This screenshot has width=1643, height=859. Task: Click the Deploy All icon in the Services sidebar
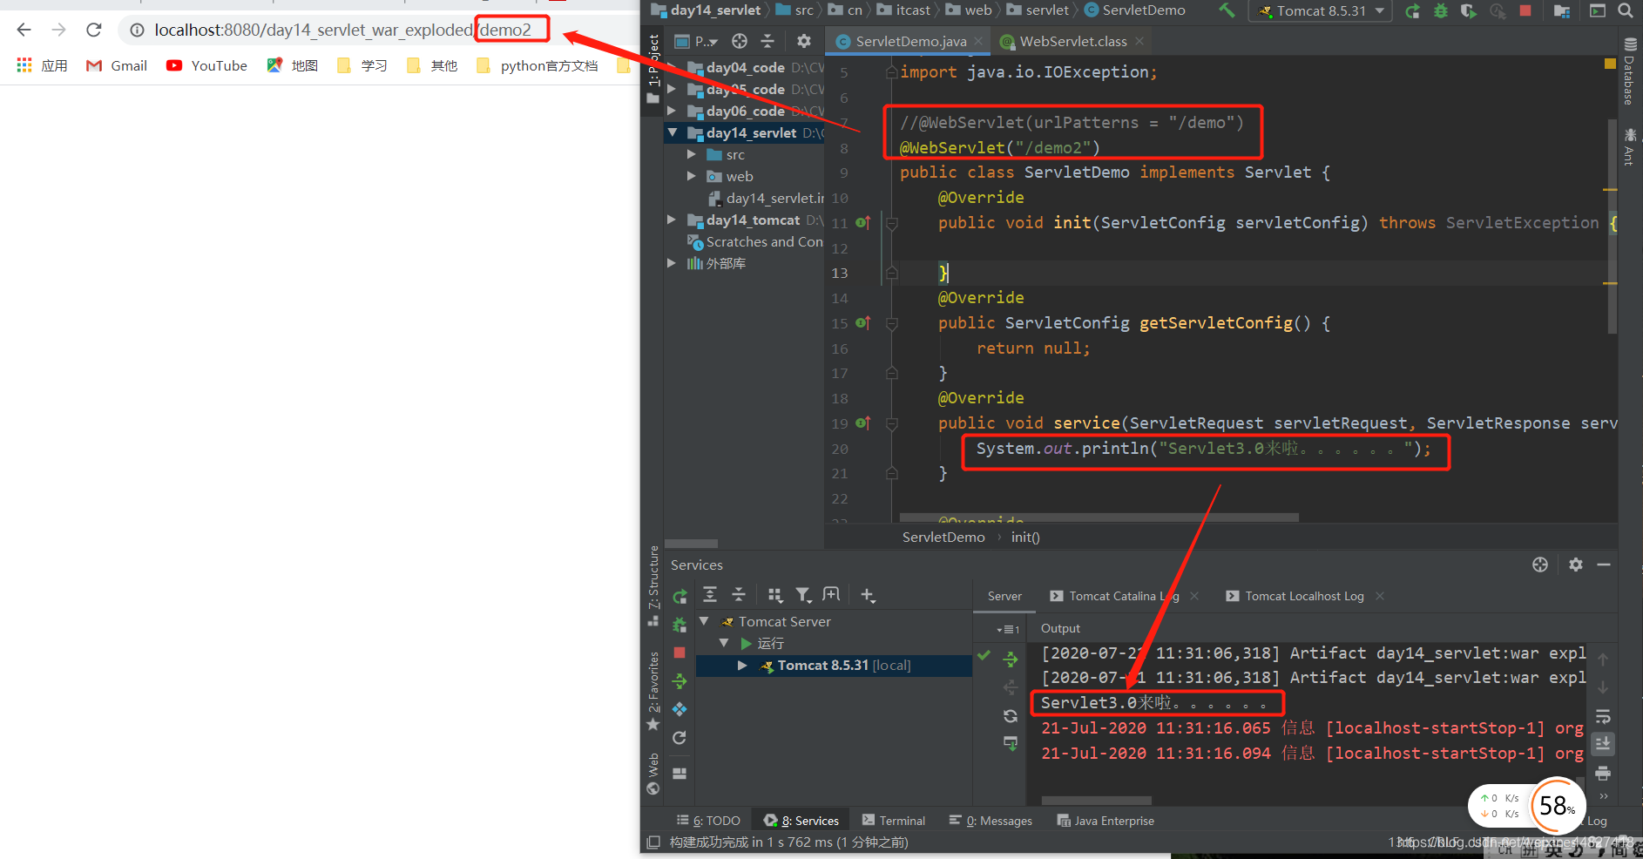pyautogui.click(x=680, y=681)
